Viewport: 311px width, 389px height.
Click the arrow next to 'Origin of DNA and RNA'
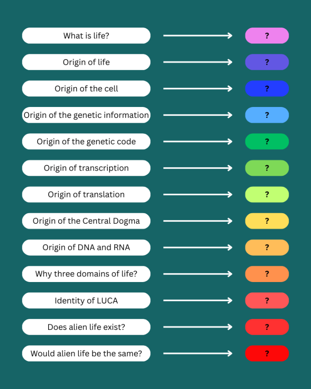click(x=198, y=248)
